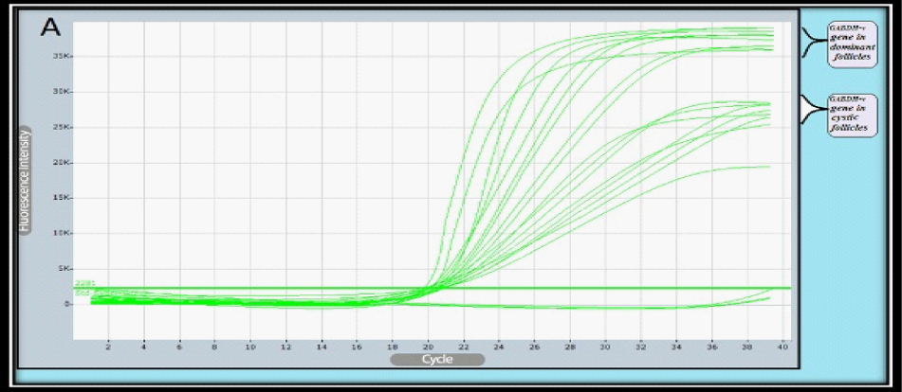Click cycle 40 on the x-axis
This screenshot has width=902, height=392.
[x=782, y=347]
